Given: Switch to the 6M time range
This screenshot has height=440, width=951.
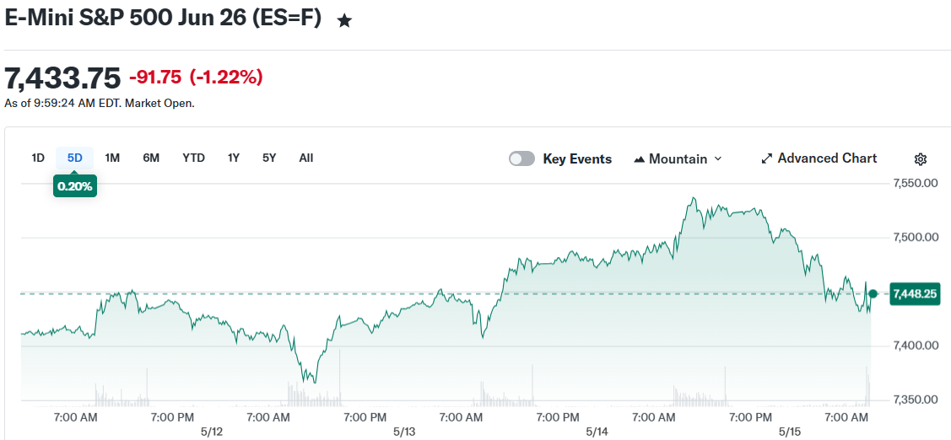Looking at the screenshot, I should (151, 158).
